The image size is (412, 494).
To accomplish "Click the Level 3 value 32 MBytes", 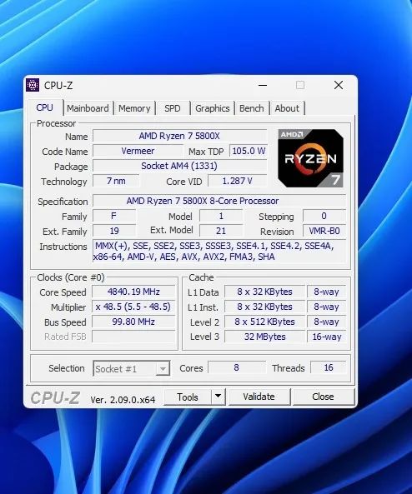I will [x=264, y=337].
